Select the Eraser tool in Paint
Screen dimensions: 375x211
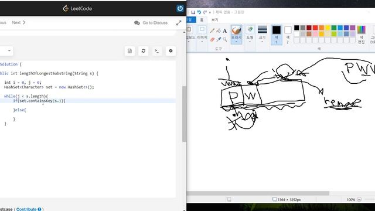(212, 39)
